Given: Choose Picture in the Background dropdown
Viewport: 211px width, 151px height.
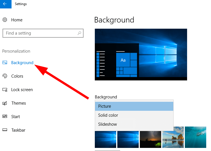Looking at the screenshot, I should click(134, 106).
